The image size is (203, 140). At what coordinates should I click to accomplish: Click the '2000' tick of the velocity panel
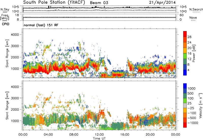(15, 109)
